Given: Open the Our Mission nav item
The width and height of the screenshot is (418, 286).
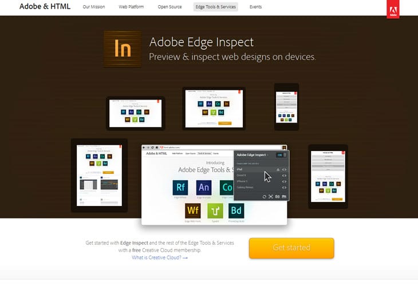Looking at the screenshot, I should [x=93, y=7].
